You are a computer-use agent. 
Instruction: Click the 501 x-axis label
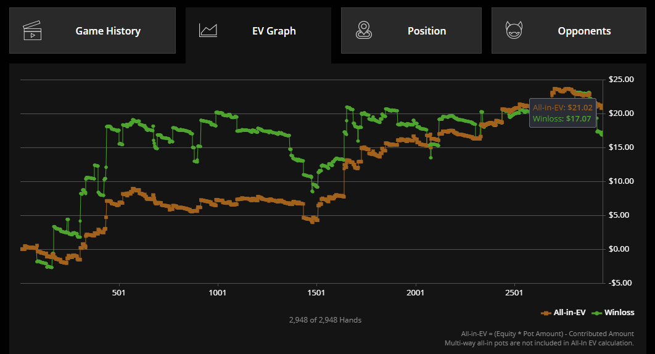pos(118,293)
